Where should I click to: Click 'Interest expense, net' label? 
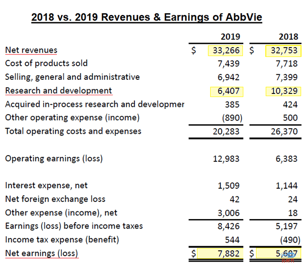(46, 185)
